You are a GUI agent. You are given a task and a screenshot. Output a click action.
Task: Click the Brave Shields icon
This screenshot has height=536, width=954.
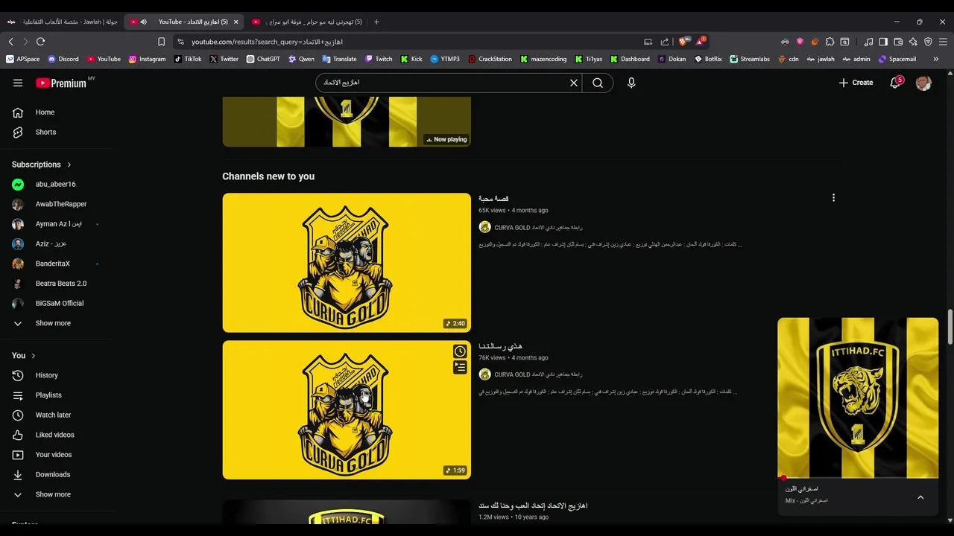tap(683, 42)
